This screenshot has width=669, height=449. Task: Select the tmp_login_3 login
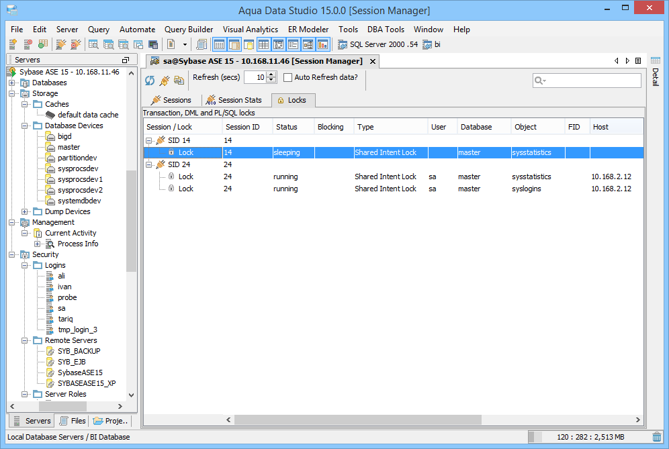click(x=77, y=330)
